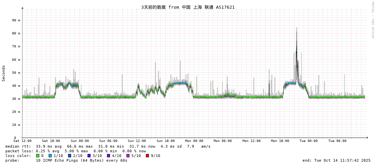Click the '90 m' y-axis label

(x=16, y=20)
